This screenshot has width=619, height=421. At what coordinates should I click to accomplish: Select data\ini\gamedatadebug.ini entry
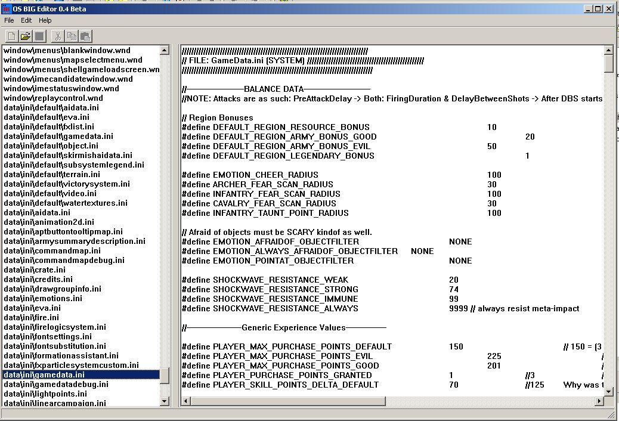point(56,384)
